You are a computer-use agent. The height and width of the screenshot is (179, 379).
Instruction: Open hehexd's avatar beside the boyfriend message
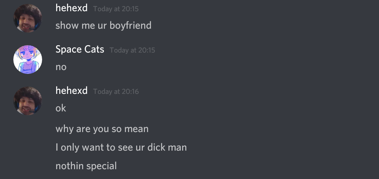[28, 18]
